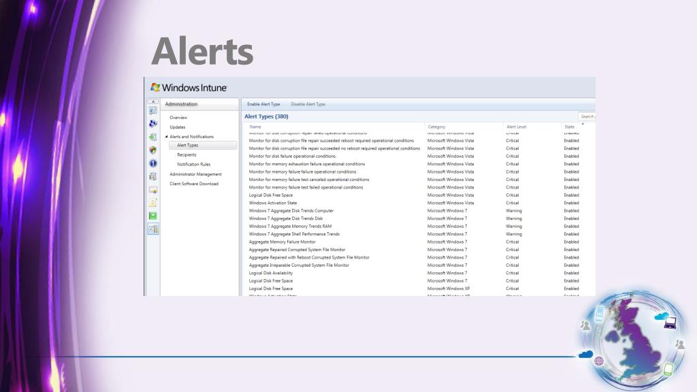Open the System Overview workspace icon
Screen dimensions: 697x392
[x=153, y=111]
